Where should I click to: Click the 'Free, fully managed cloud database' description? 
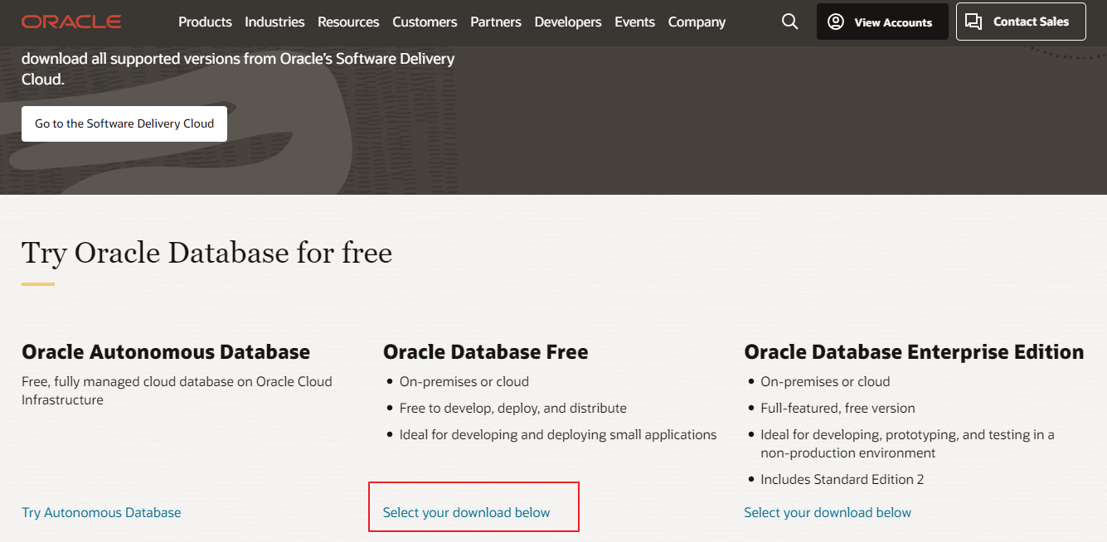(177, 391)
